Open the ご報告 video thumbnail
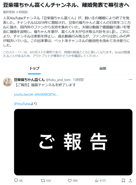This screenshot has width=136, height=185. (73, 142)
